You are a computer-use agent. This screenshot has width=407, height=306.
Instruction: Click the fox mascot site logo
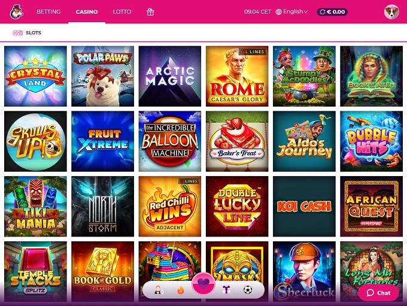[17, 12]
